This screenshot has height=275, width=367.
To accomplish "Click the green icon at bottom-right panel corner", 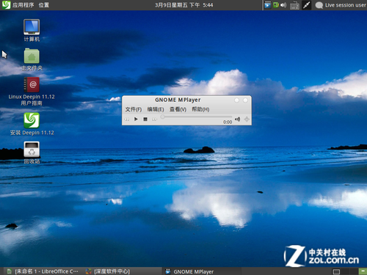I will coord(363,271).
